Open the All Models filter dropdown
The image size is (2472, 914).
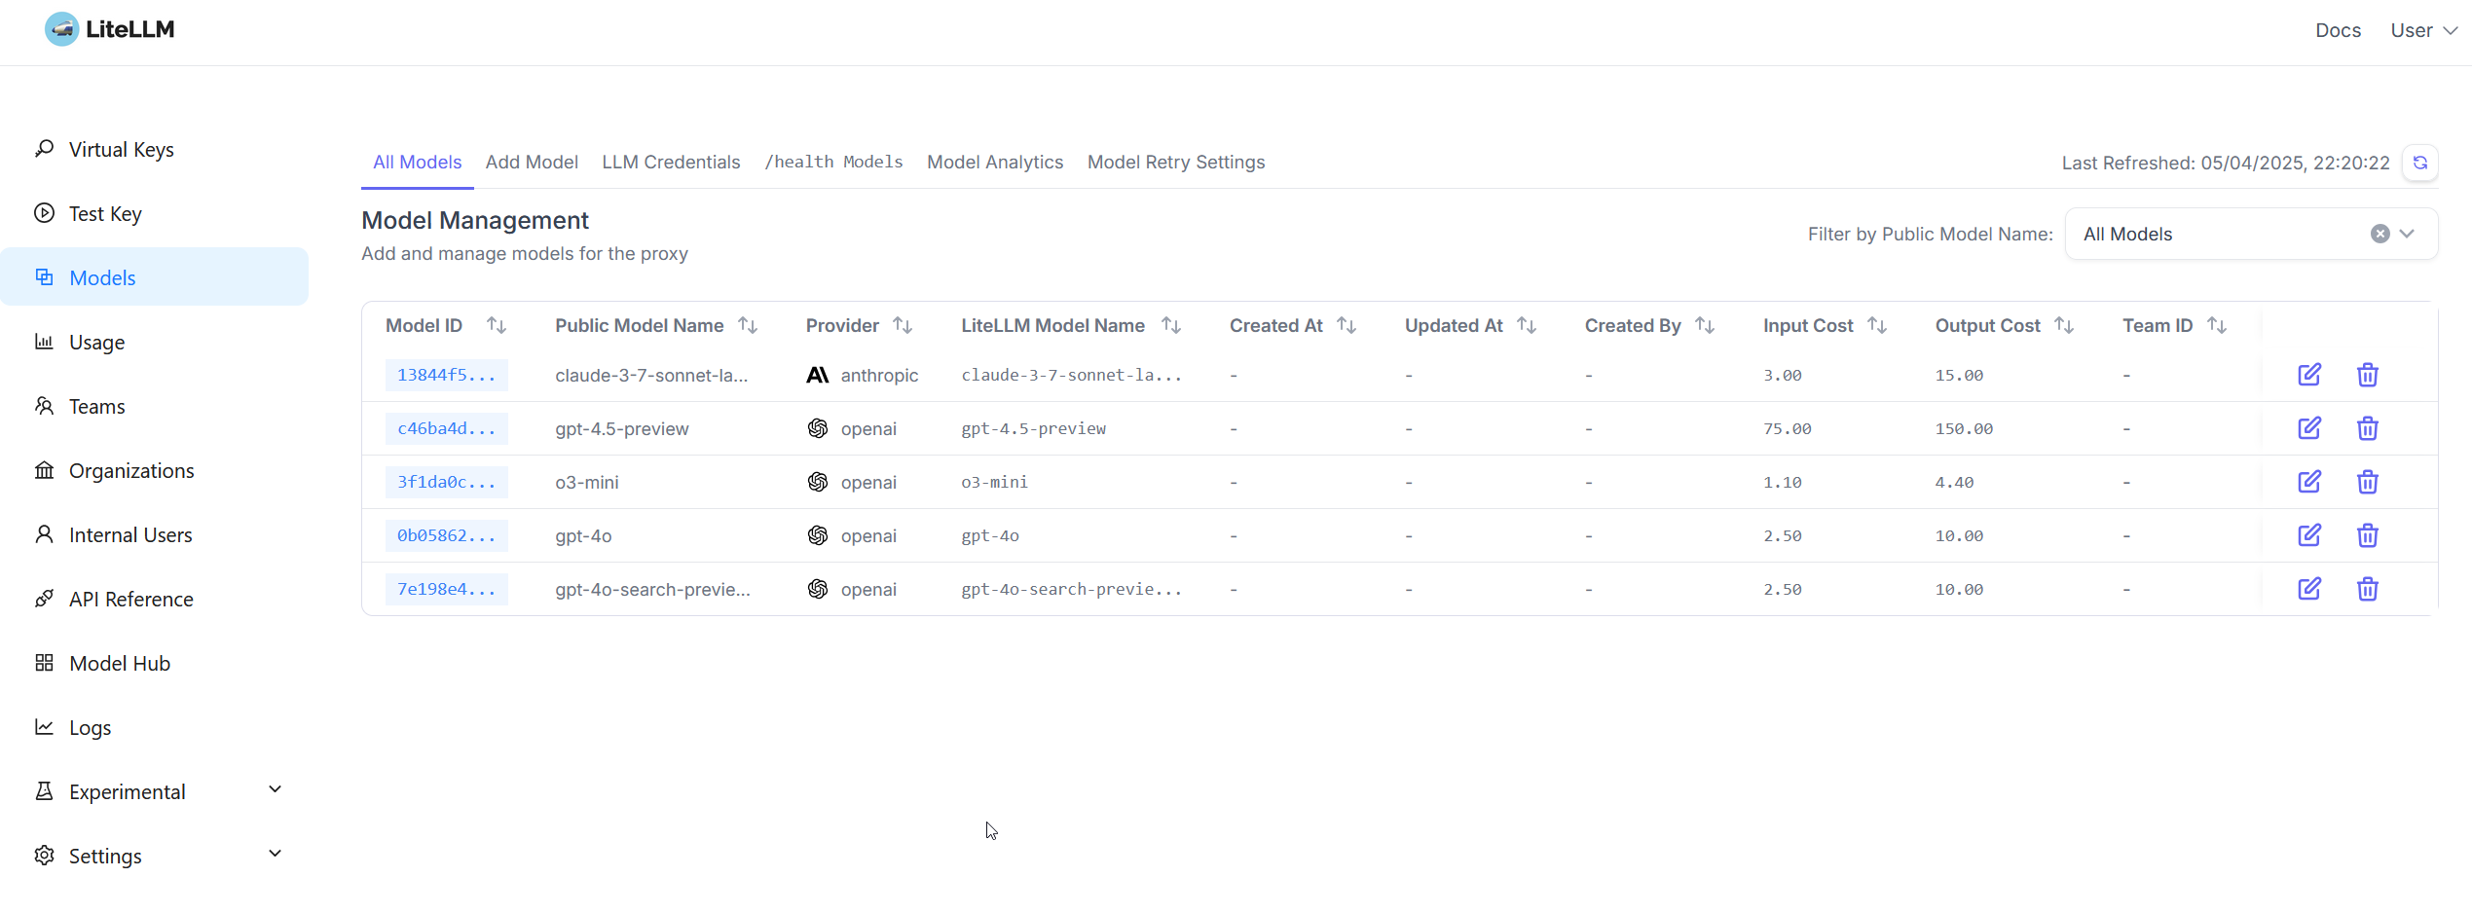point(2407,234)
